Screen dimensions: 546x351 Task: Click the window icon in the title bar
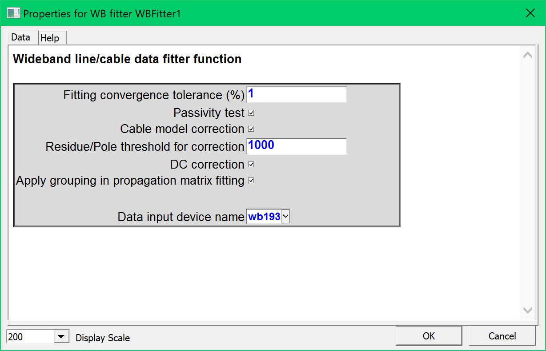click(x=13, y=13)
